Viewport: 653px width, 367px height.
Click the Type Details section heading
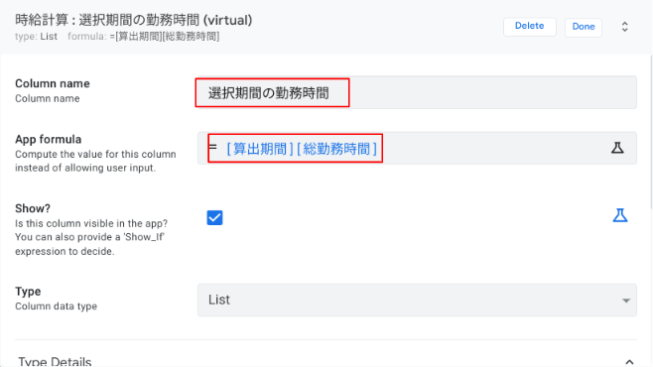click(x=55, y=362)
